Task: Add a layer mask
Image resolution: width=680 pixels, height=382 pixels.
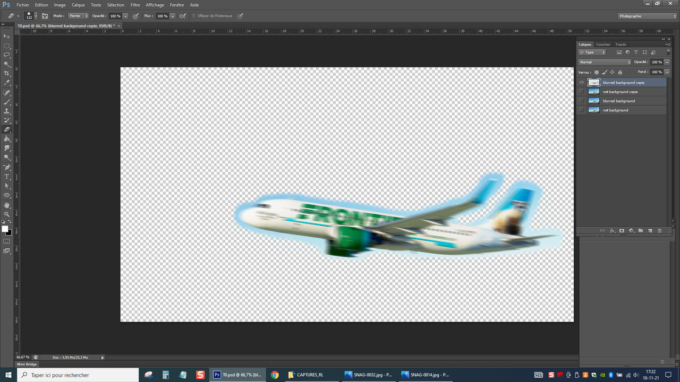Action: pyautogui.click(x=622, y=231)
